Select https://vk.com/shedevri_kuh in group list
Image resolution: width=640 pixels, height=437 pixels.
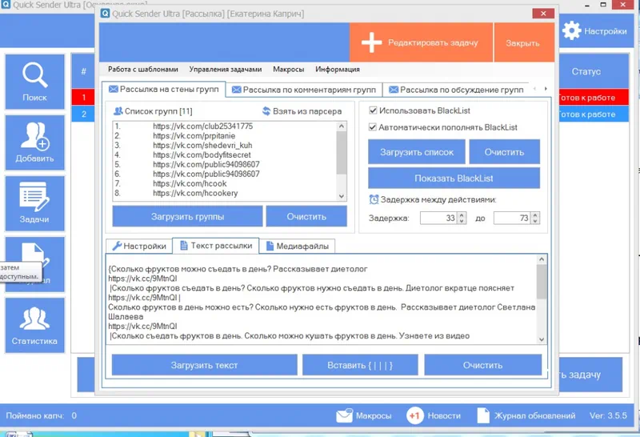point(202,146)
